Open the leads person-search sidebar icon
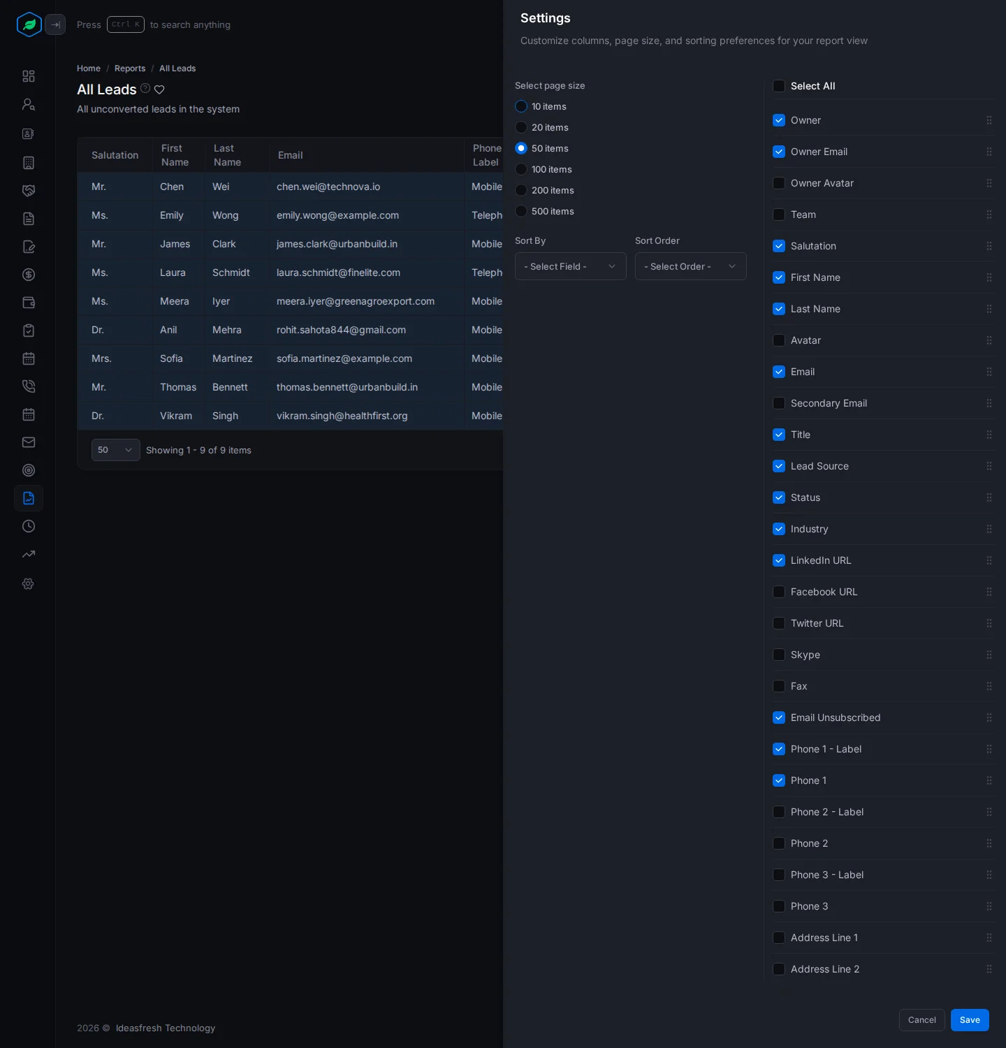This screenshot has height=1048, width=1006. tap(29, 104)
